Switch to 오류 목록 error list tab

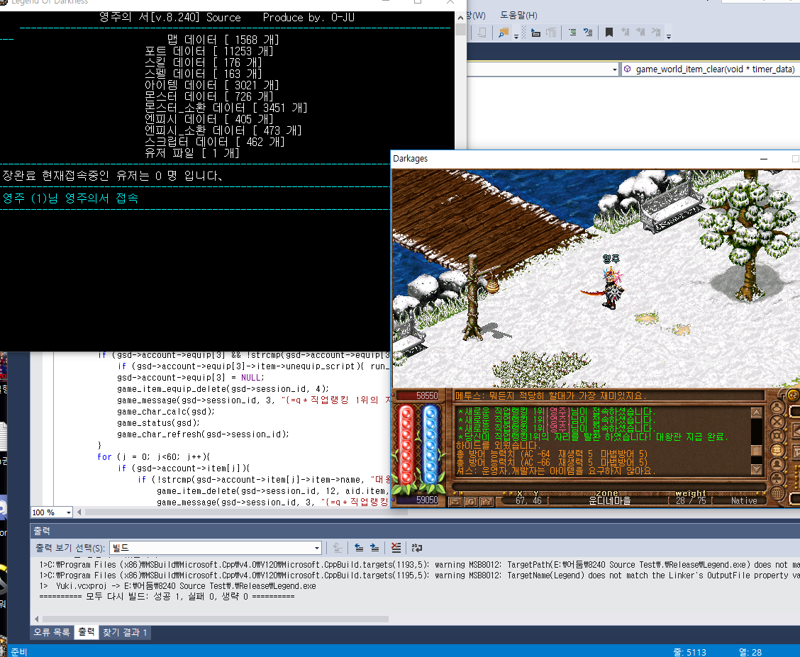tap(52, 632)
